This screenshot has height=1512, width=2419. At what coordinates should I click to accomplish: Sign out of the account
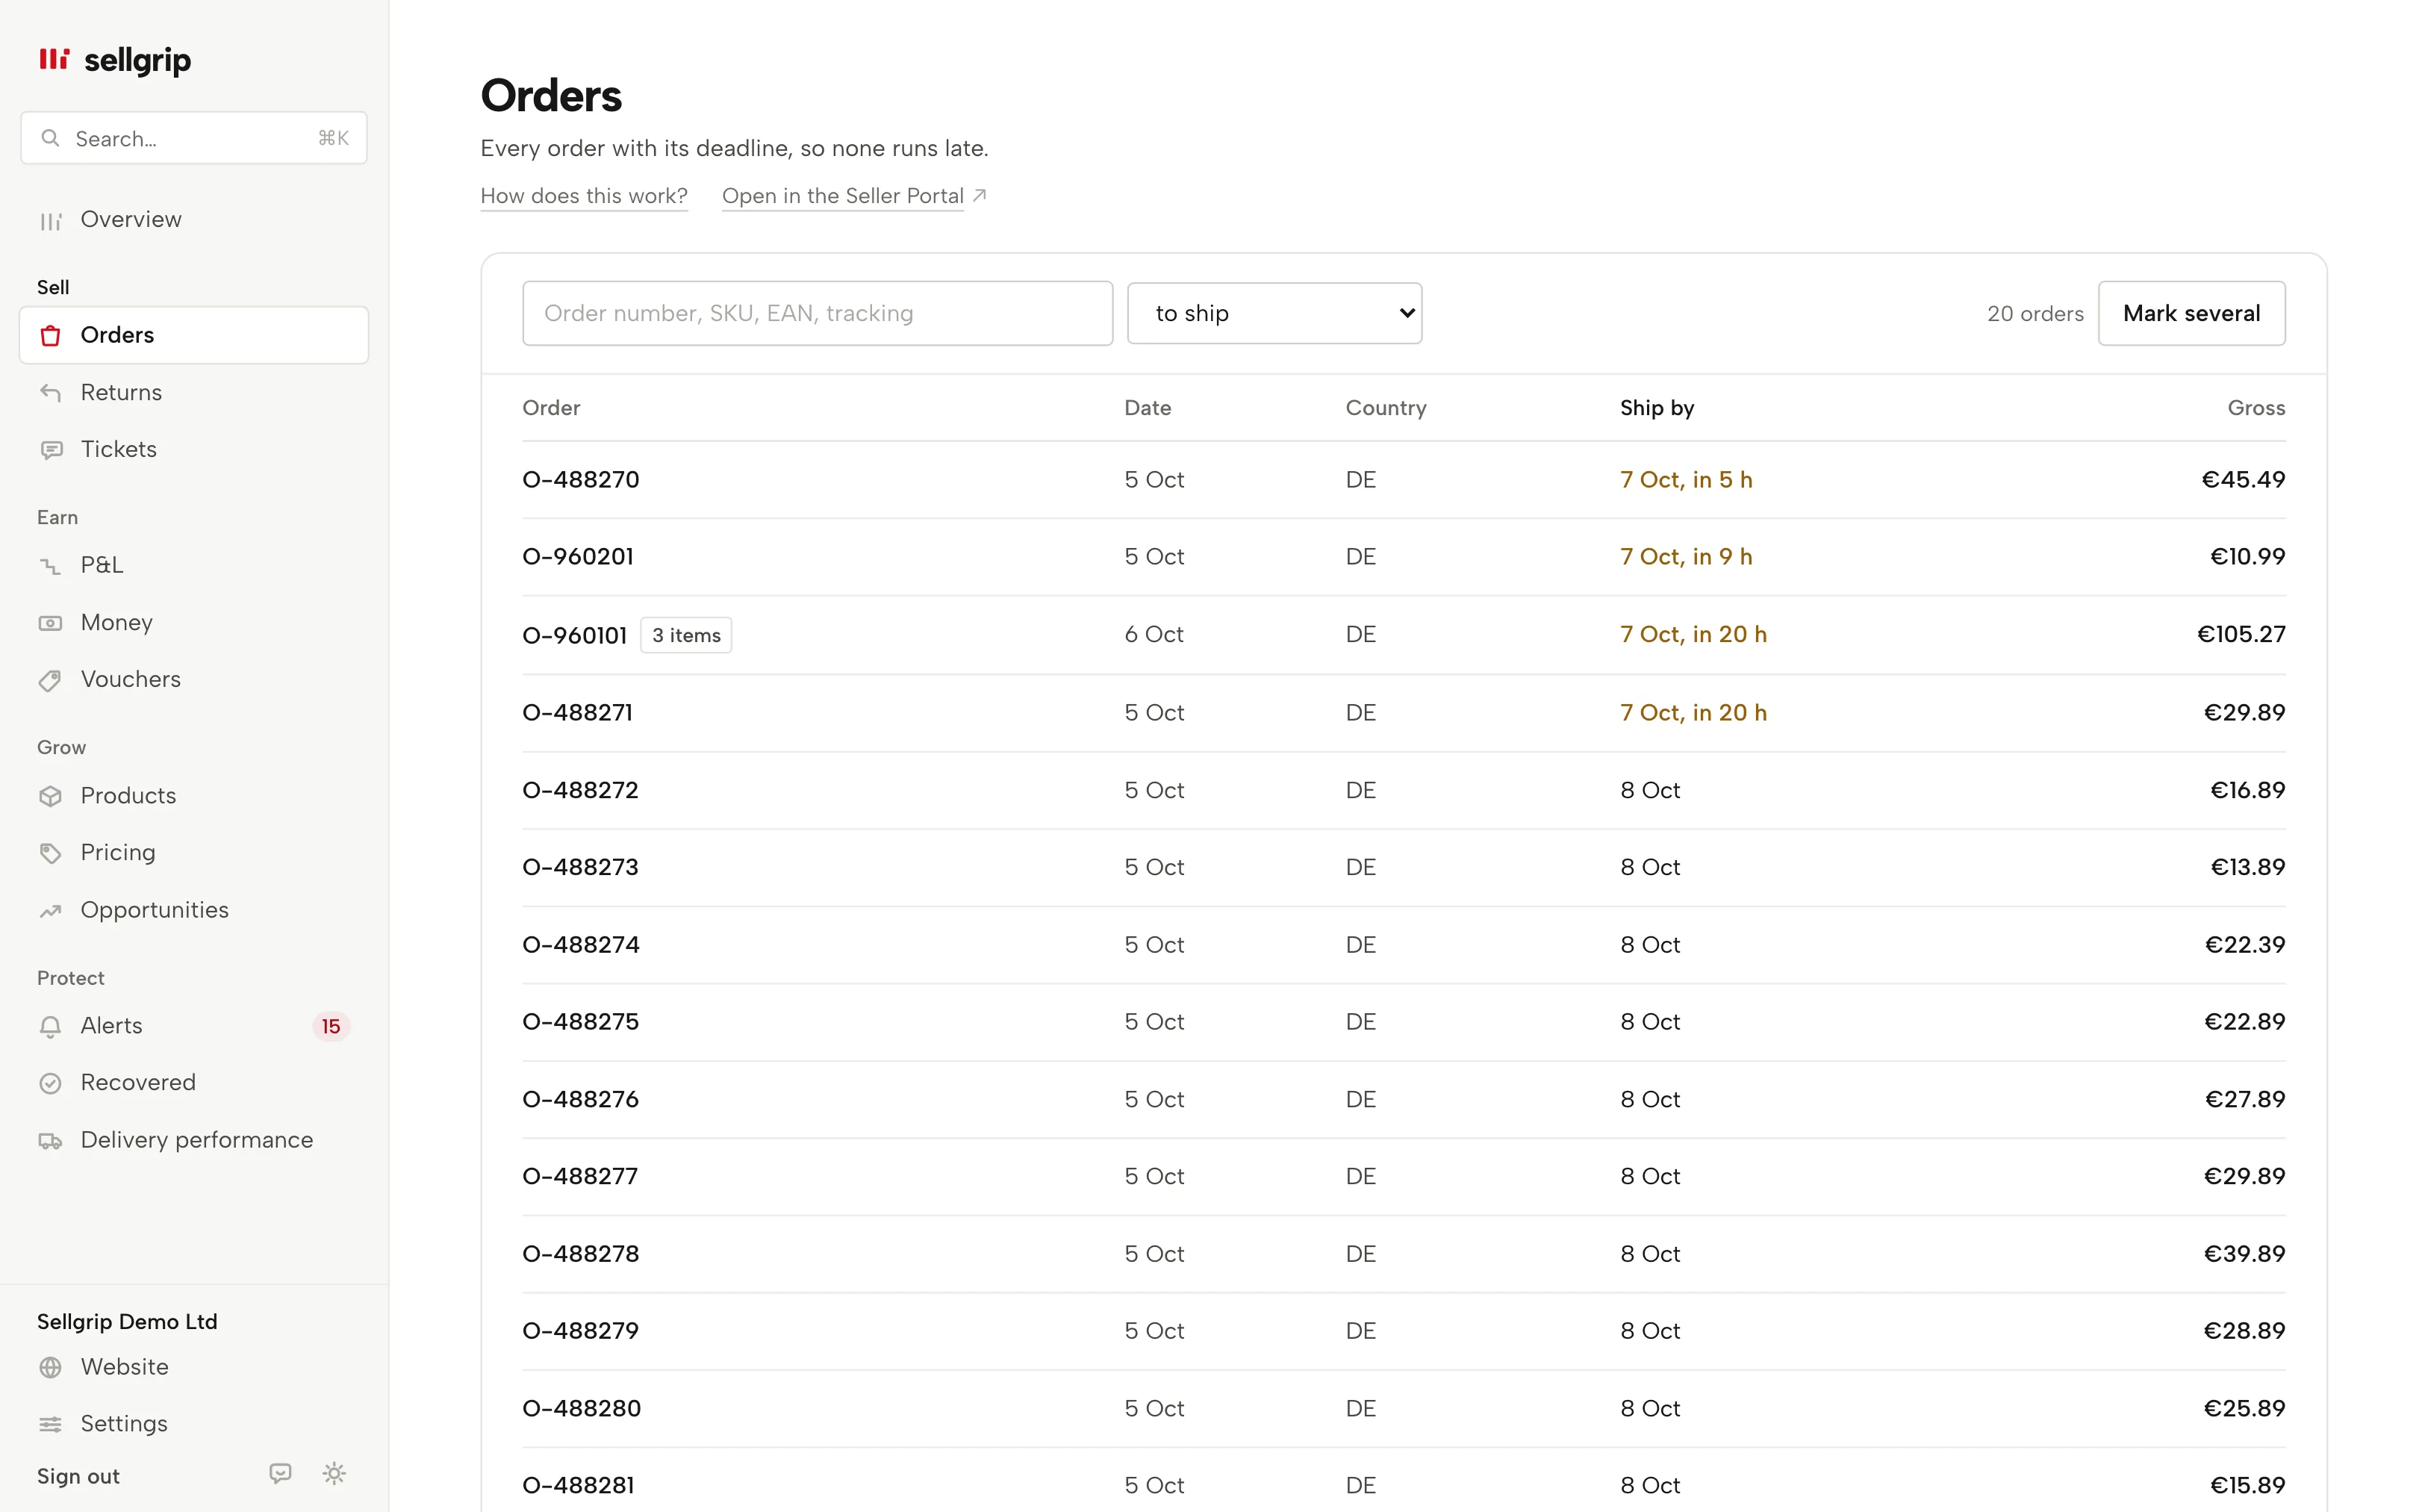click(78, 1476)
